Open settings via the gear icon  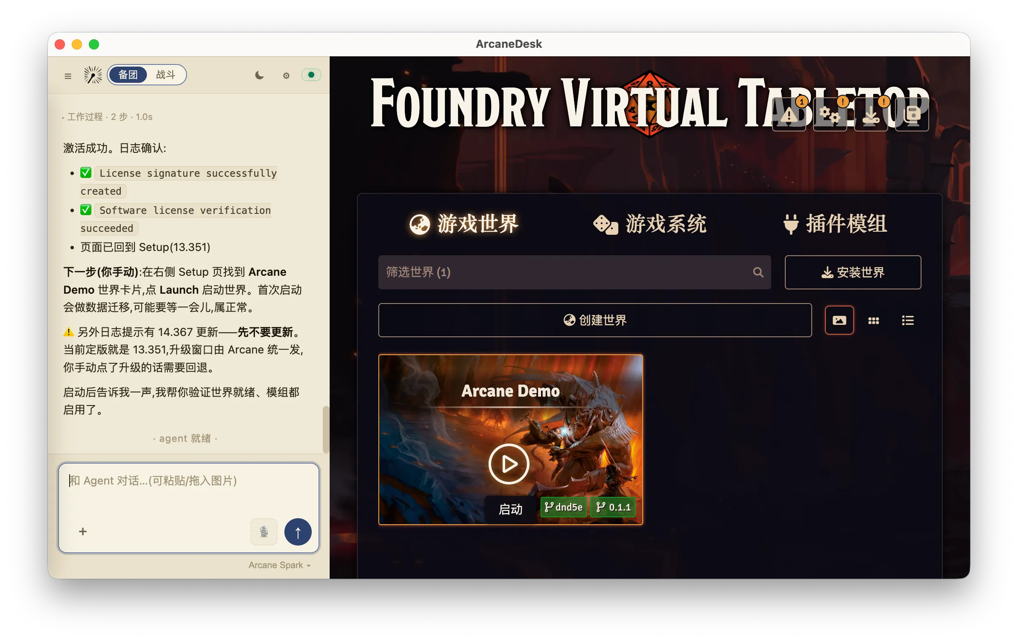286,76
